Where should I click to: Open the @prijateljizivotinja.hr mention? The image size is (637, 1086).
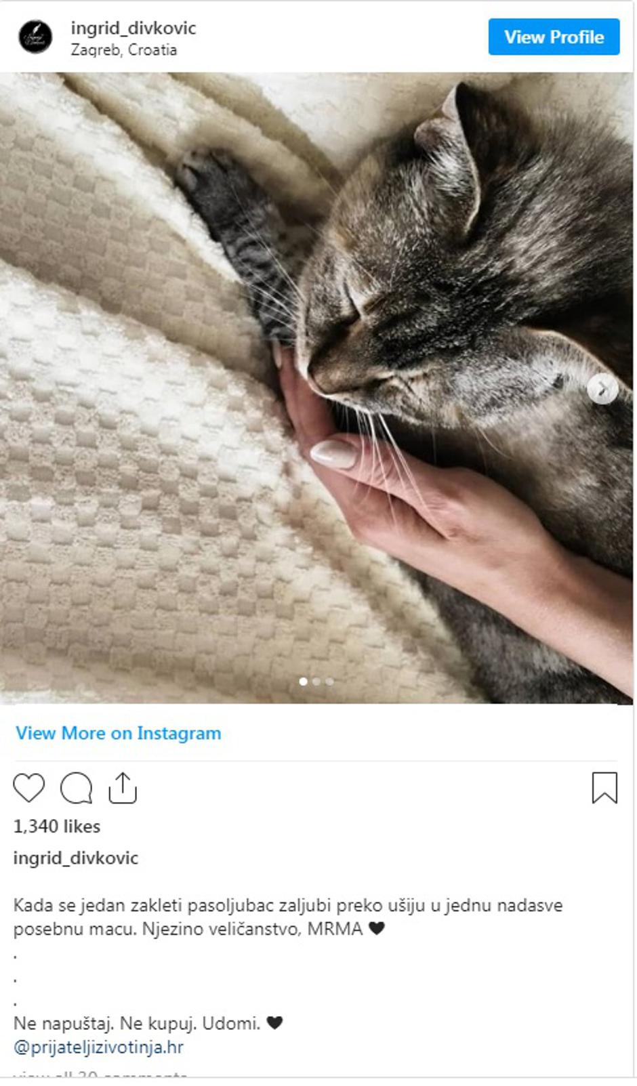pyautogui.click(x=98, y=1047)
